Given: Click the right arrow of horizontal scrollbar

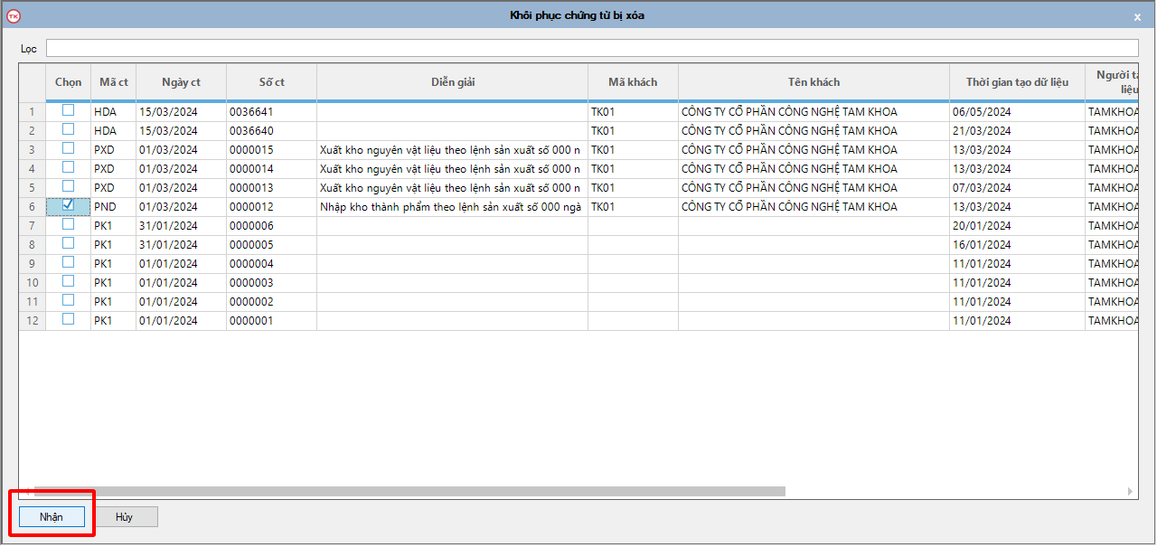Looking at the screenshot, I should (1130, 491).
